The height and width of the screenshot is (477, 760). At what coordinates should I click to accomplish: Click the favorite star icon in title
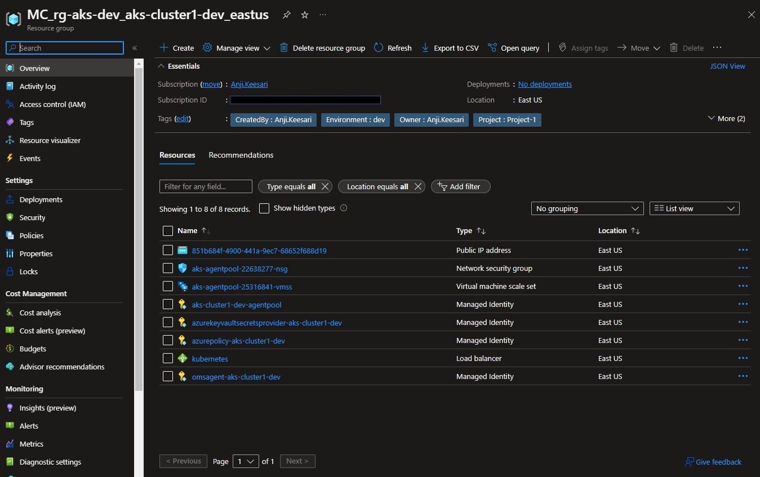pos(305,15)
